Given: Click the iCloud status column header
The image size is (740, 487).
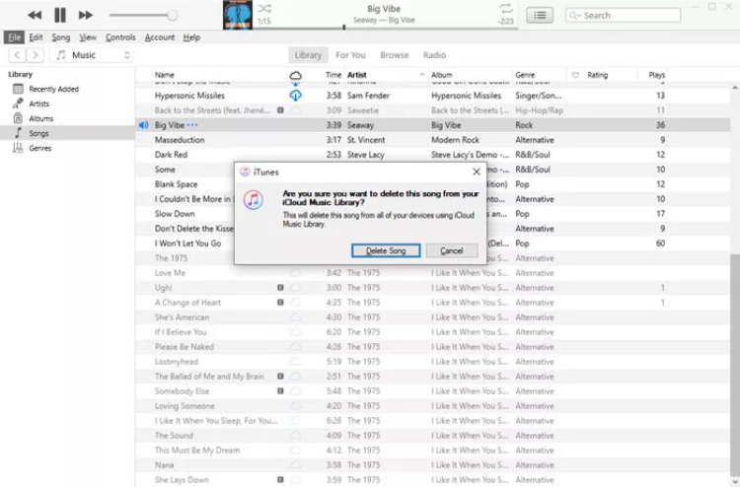Looking at the screenshot, I should coord(295,75).
